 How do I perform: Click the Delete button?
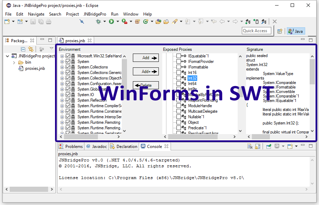(x=146, y=85)
